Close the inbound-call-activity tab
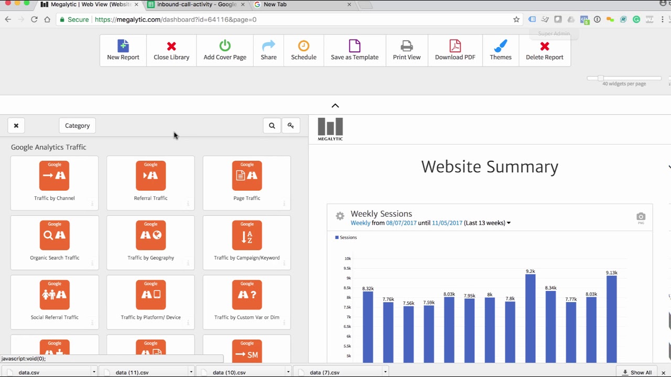This screenshot has height=377, width=671. (x=242, y=5)
